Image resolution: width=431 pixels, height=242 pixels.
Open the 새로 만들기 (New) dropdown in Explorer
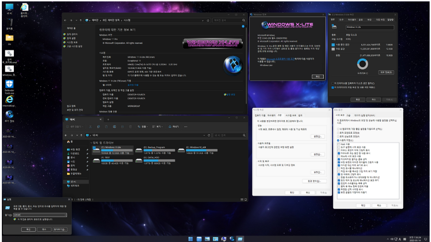(x=74, y=127)
